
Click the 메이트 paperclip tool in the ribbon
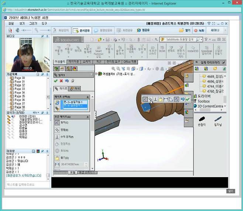pos(78,49)
